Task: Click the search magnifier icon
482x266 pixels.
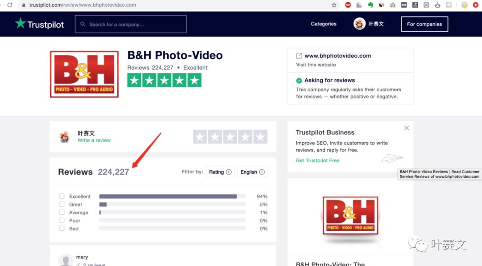Action: coord(83,24)
